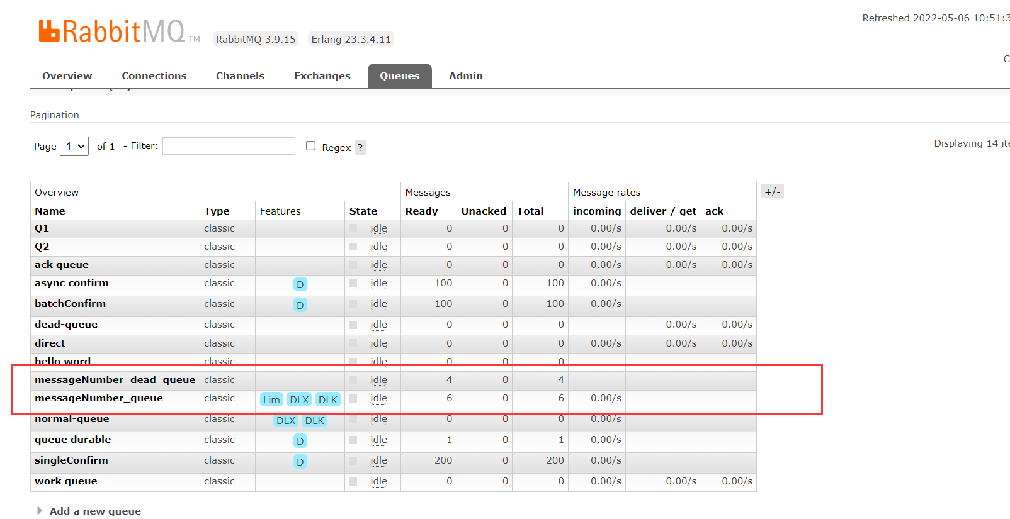Image resolution: width=1010 pixels, height=519 pixels.
Task: Click the DLK badge on messageNumber_queue
Action: 328,399
